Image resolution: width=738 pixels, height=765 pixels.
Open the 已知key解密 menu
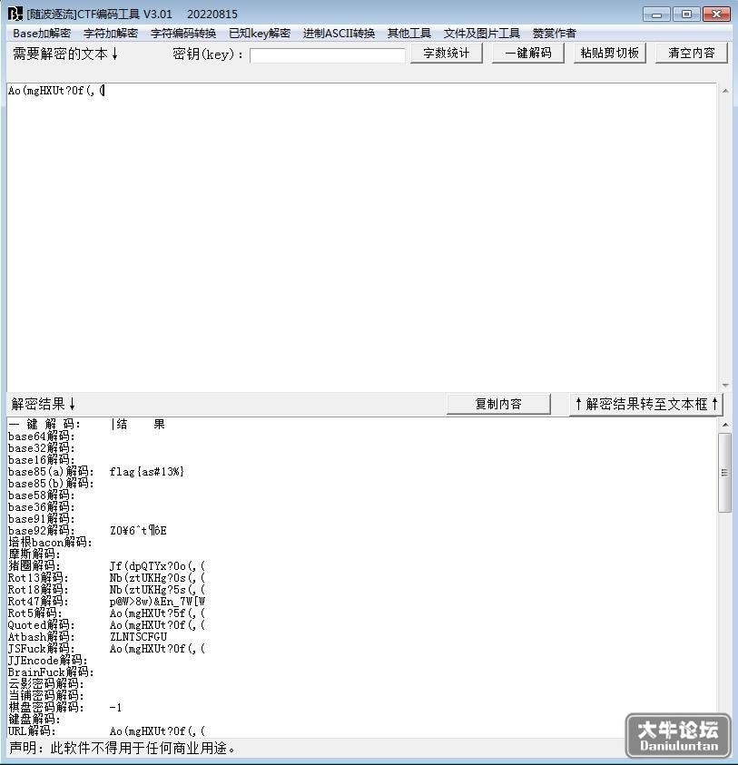tap(260, 34)
